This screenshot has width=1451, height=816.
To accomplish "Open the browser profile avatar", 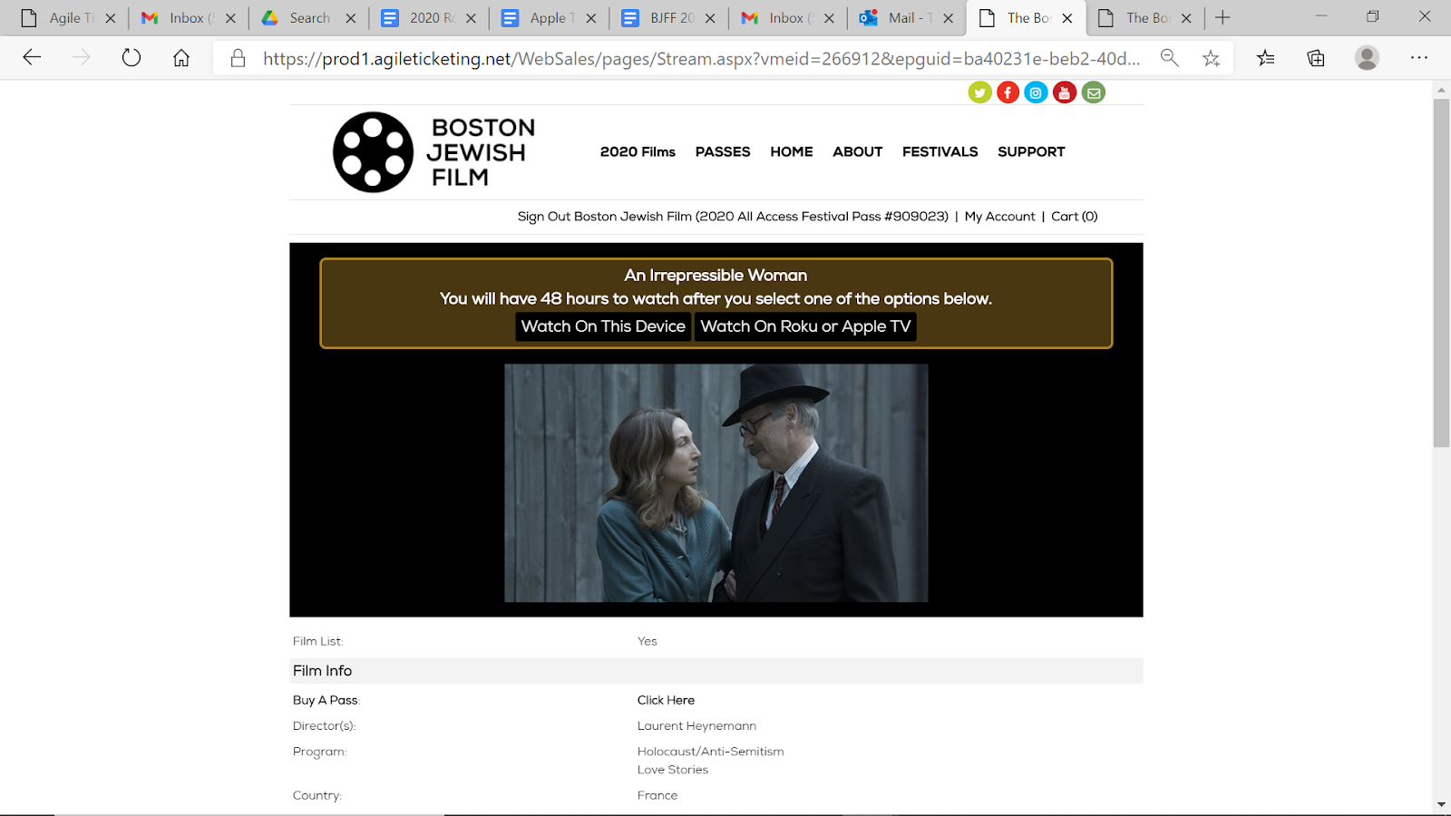I will [x=1367, y=58].
